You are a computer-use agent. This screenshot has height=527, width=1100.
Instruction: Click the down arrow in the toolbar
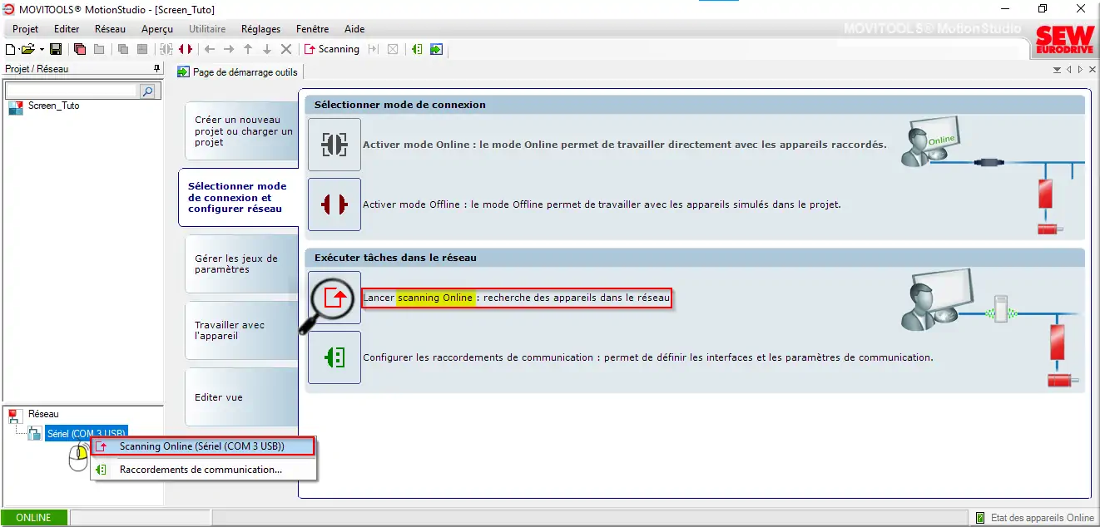[x=267, y=49]
